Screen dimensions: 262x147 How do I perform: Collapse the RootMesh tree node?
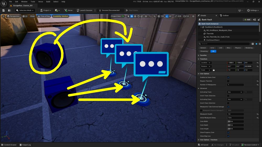(201, 27)
